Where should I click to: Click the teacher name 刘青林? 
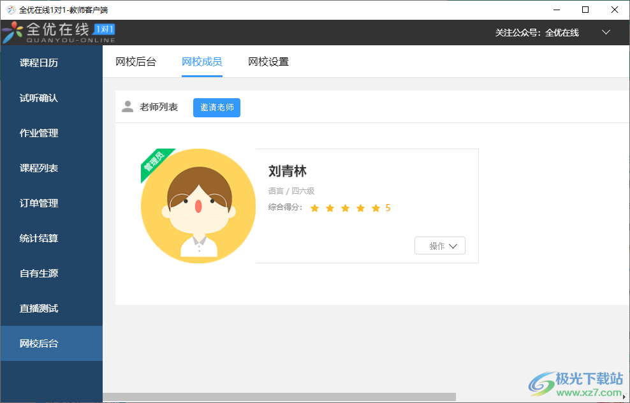[x=287, y=171]
